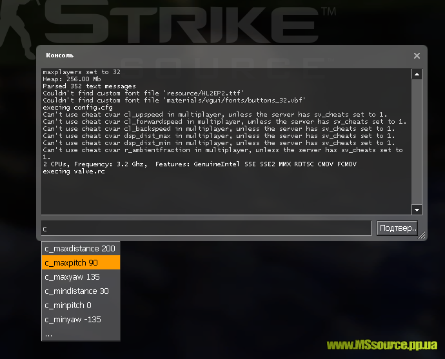Pick the c_maxyaw 135 suggestion

81,277
